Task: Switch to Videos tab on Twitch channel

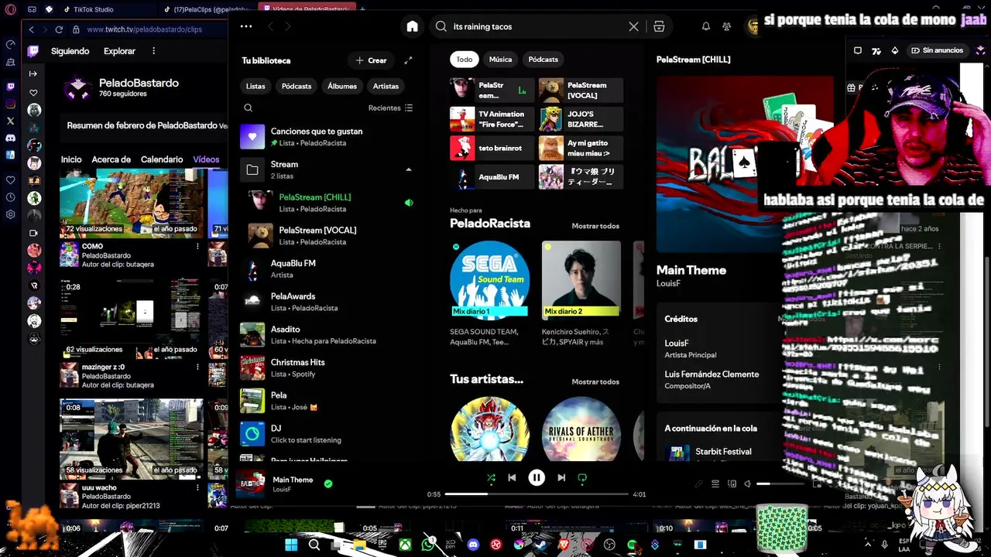Action: pyautogui.click(x=206, y=159)
